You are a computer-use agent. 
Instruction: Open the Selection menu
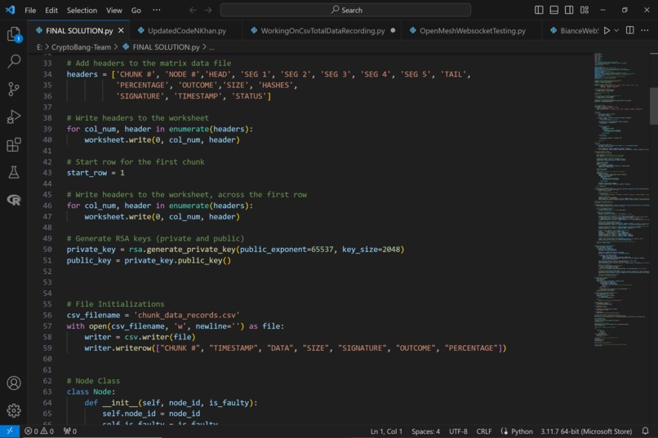pos(82,10)
